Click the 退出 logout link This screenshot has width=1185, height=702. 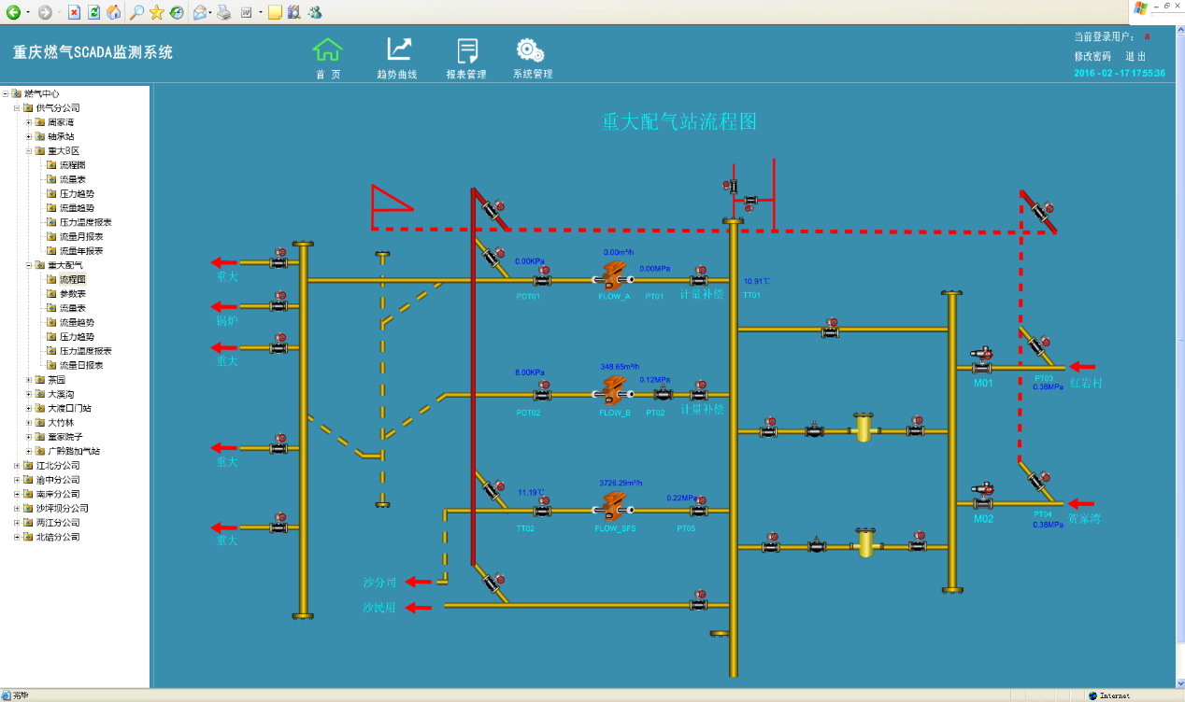point(1135,56)
